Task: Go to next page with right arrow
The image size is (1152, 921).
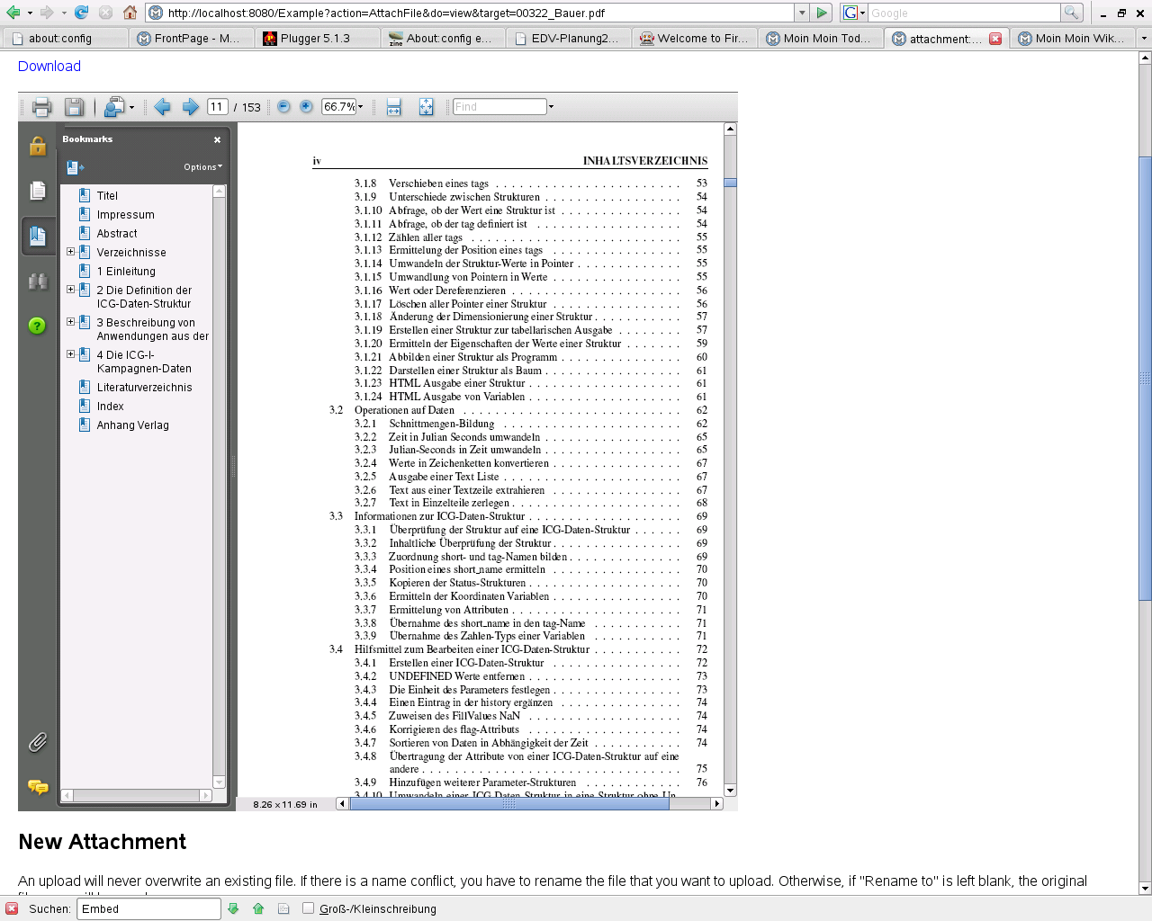Action: (x=191, y=107)
